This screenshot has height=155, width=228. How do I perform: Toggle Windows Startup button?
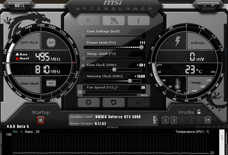tap(41, 120)
